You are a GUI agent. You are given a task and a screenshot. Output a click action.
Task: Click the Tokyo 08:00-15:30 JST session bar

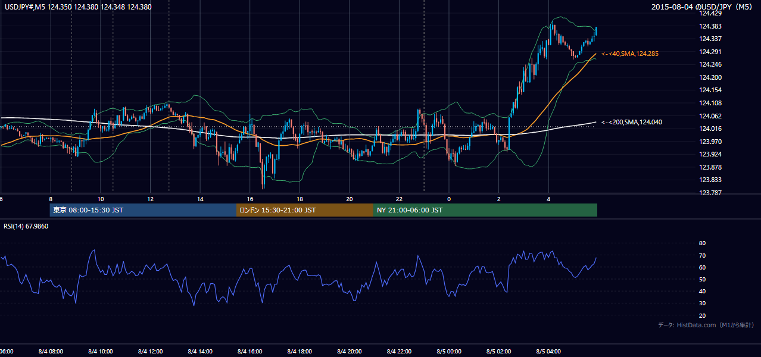pyautogui.click(x=143, y=210)
